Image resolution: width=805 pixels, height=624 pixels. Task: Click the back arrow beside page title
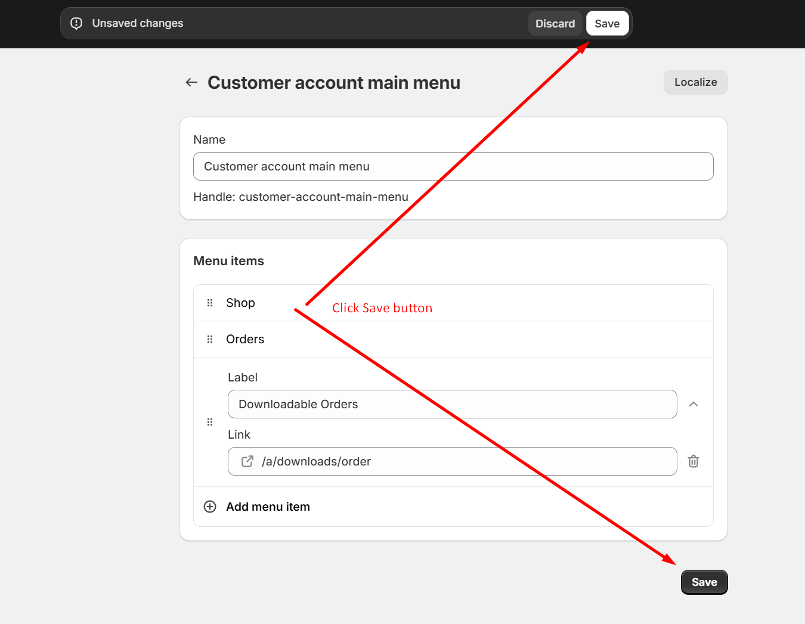[191, 82]
